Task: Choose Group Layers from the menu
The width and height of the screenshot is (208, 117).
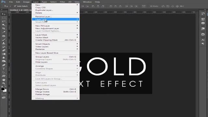Action: 56,57
